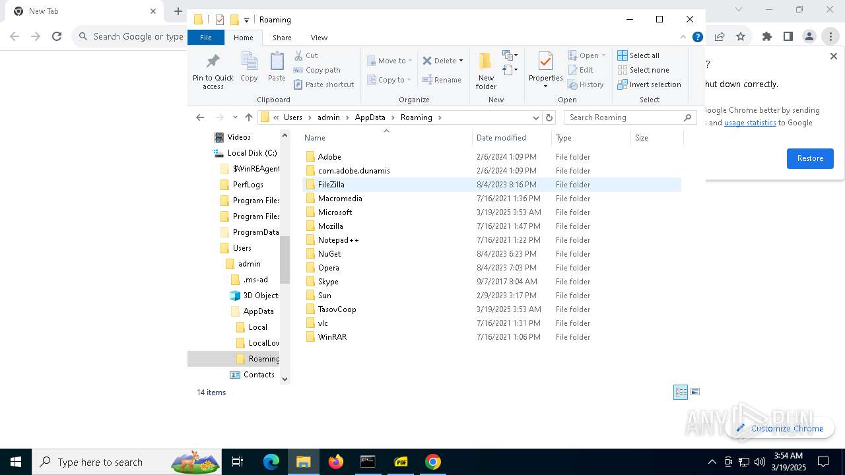Reload page in Chrome

pos(57,37)
